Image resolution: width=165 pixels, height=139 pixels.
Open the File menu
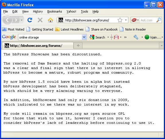[x=5, y=11]
